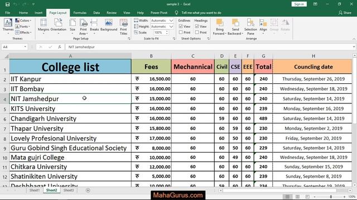
Task: Add a new sheet
Action: (x=88, y=190)
